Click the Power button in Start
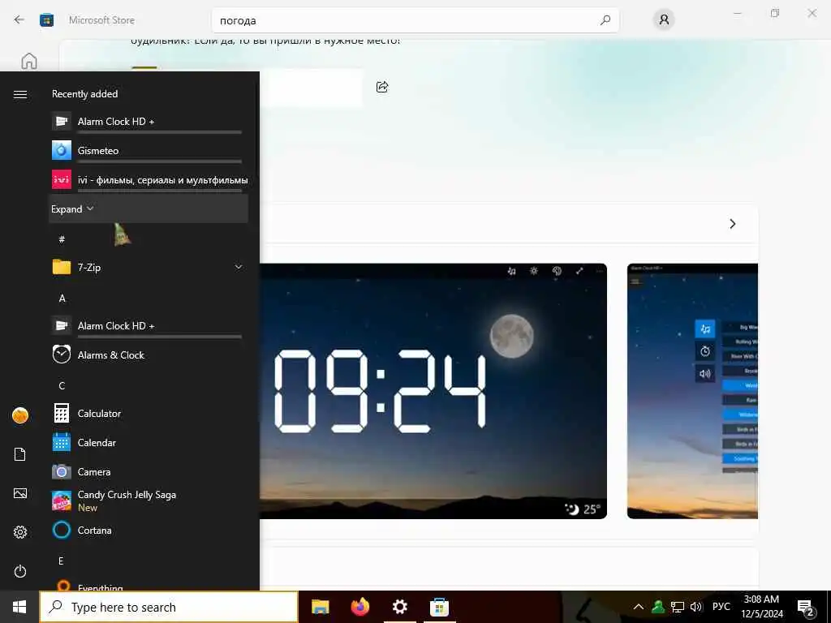 click(x=20, y=571)
